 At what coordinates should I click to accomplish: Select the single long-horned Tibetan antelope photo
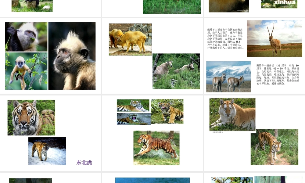click(x=274, y=38)
